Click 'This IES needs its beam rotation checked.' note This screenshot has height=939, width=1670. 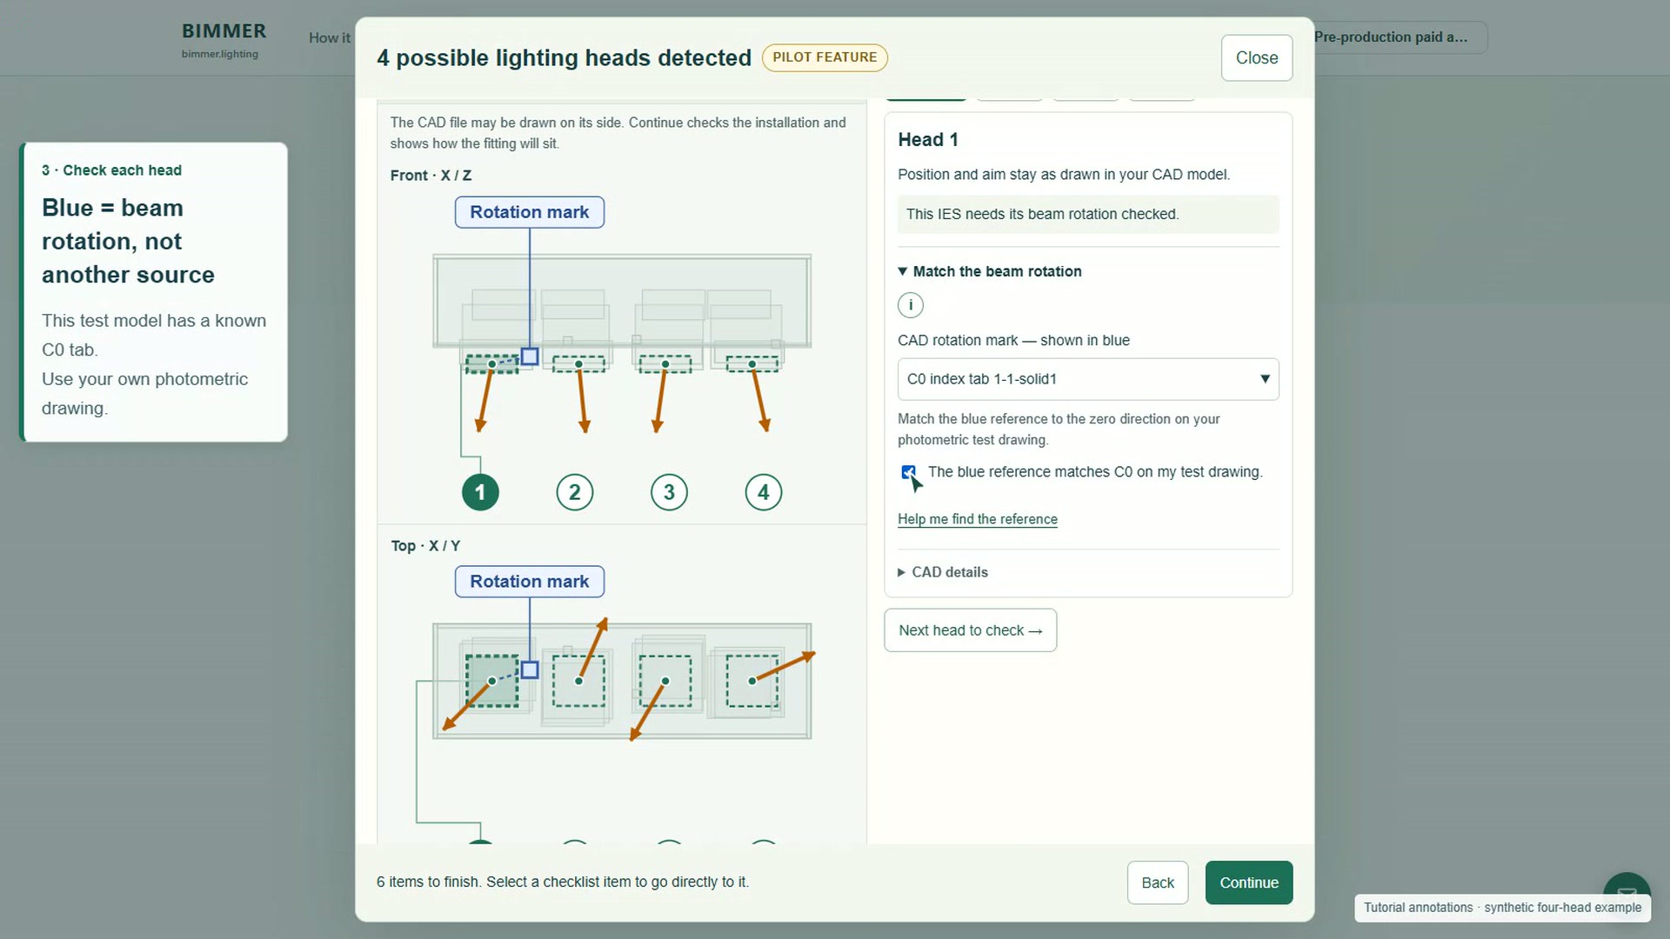(1088, 215)
